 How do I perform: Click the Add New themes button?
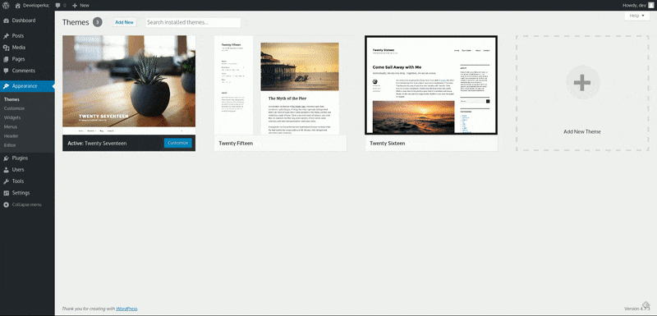click(x=125, y=23)
